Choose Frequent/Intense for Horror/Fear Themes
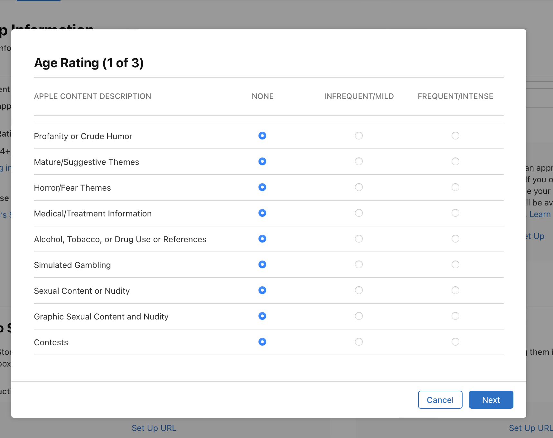 point(455,187)
